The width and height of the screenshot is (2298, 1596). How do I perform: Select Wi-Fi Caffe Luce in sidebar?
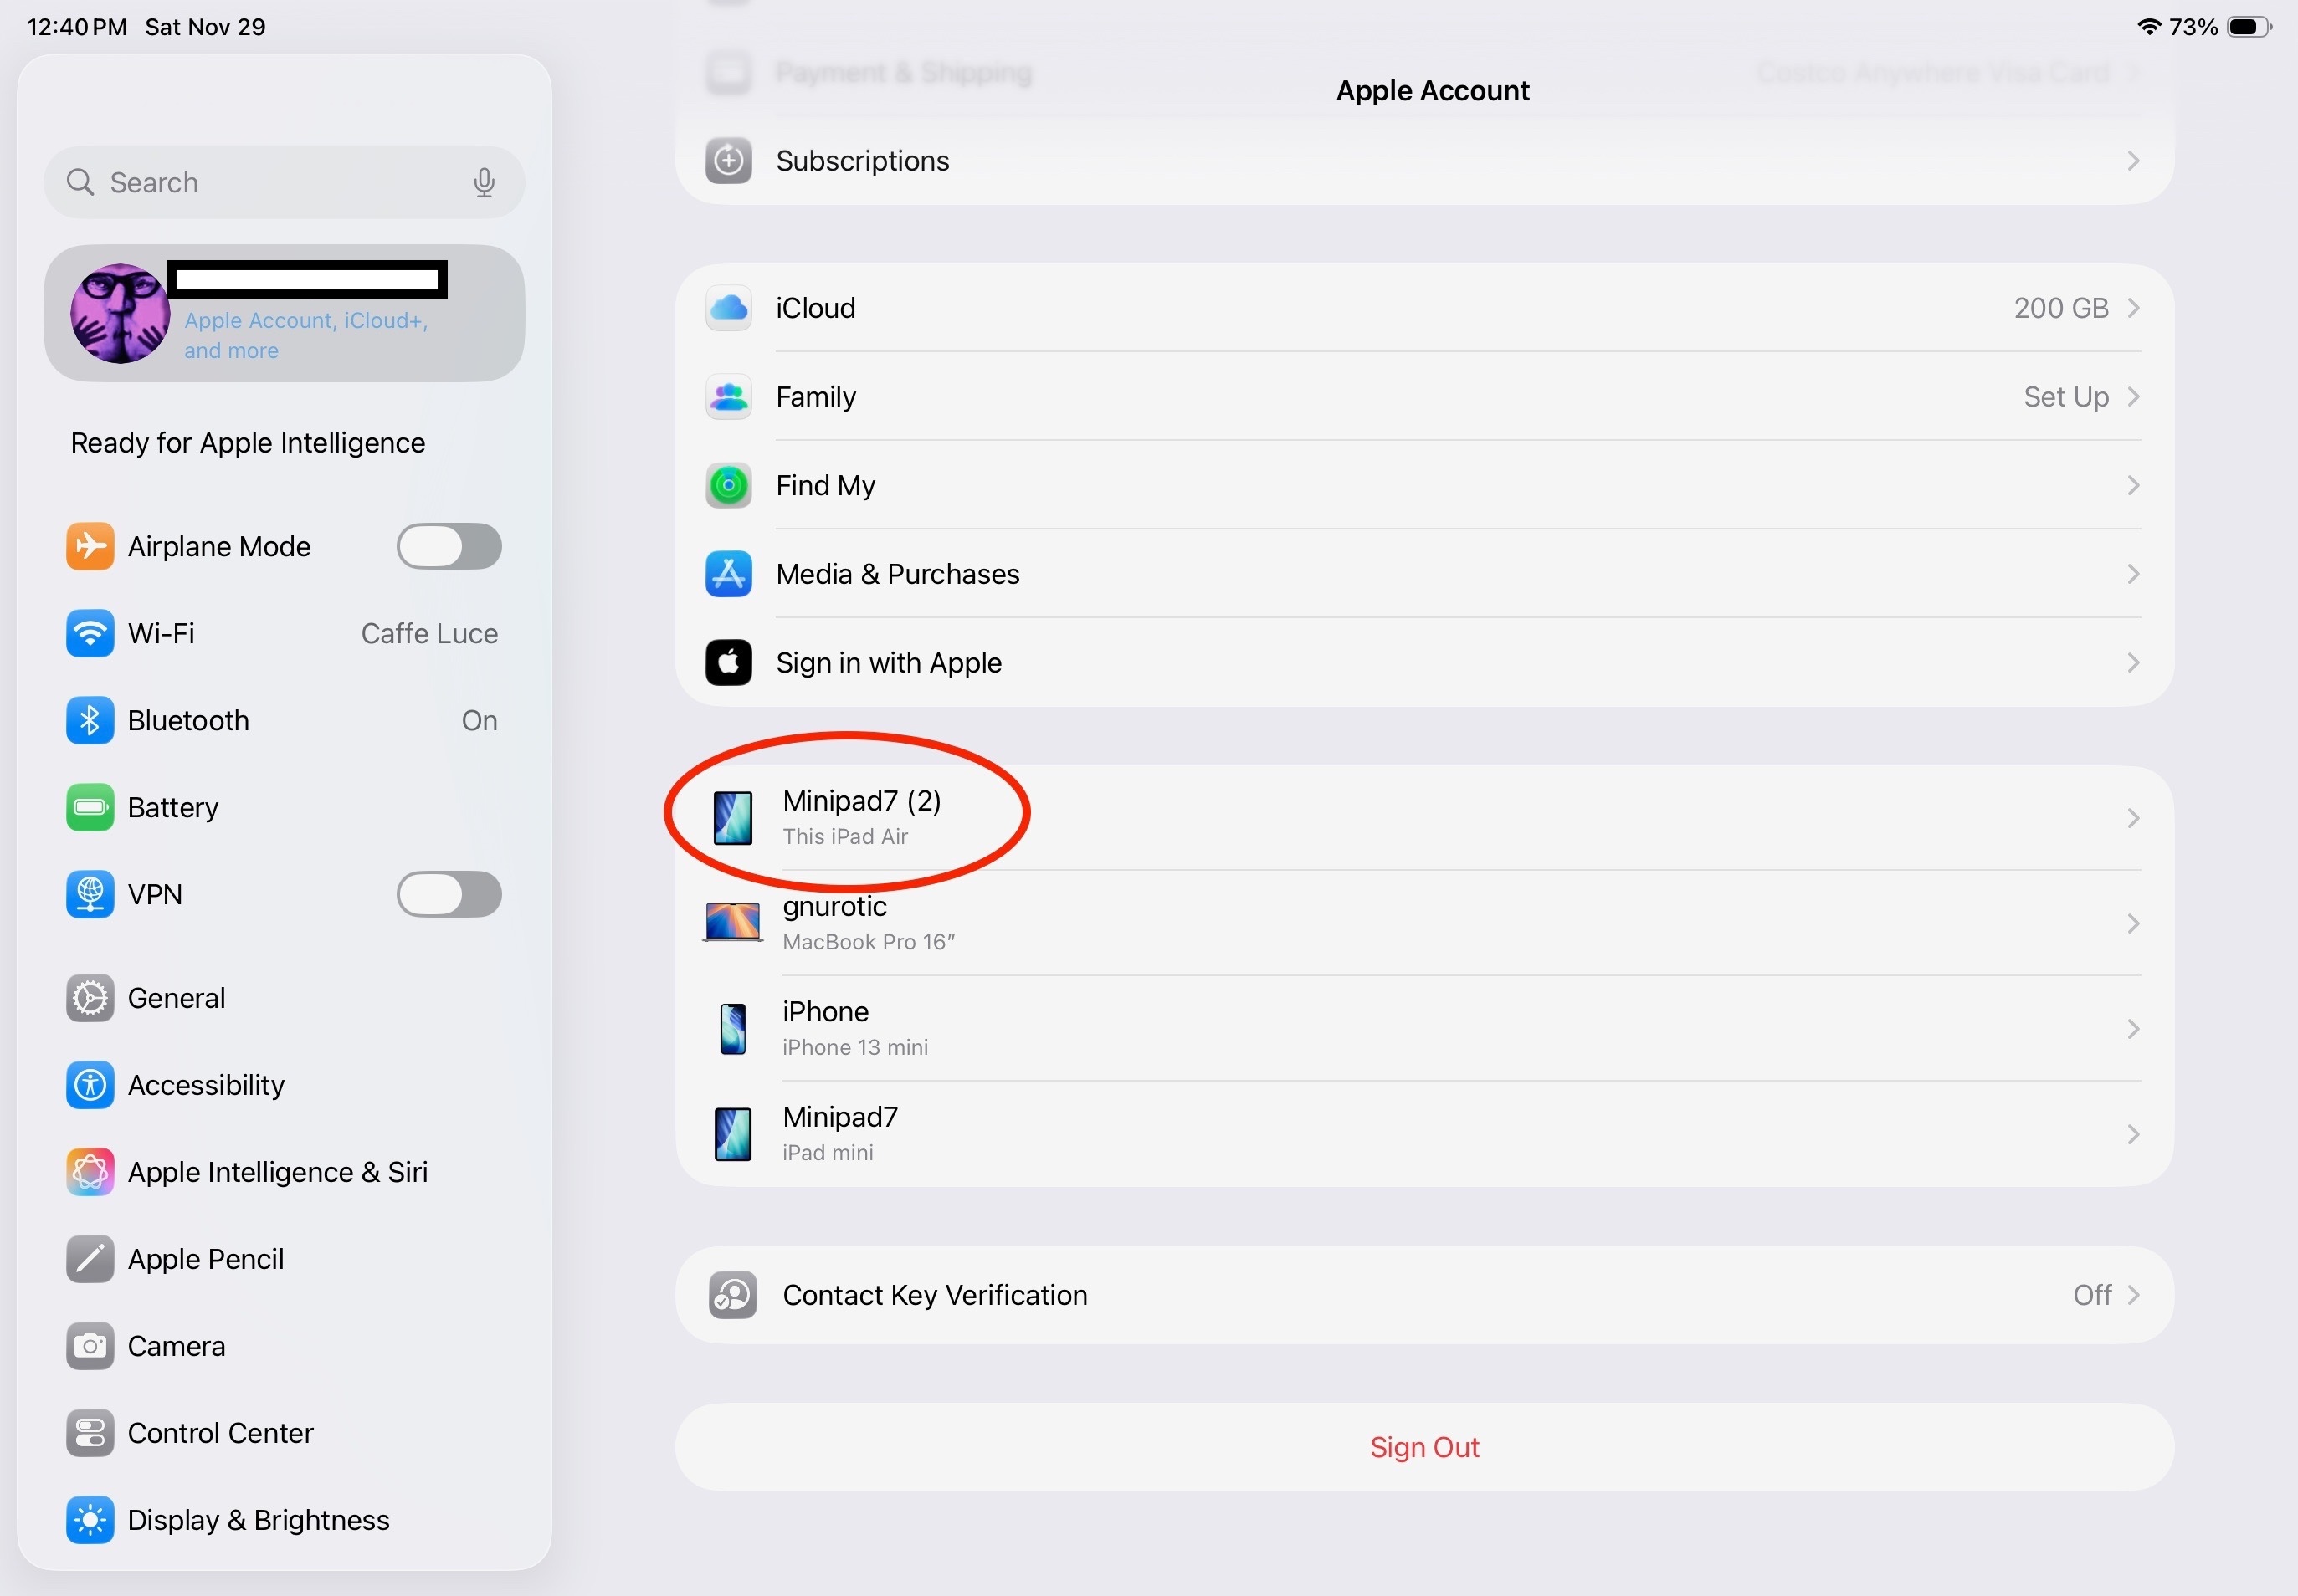pos(283,633)
